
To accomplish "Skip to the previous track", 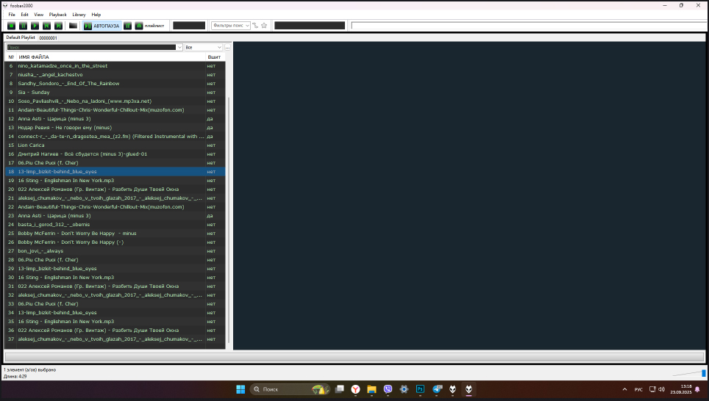I will point(46,26).
